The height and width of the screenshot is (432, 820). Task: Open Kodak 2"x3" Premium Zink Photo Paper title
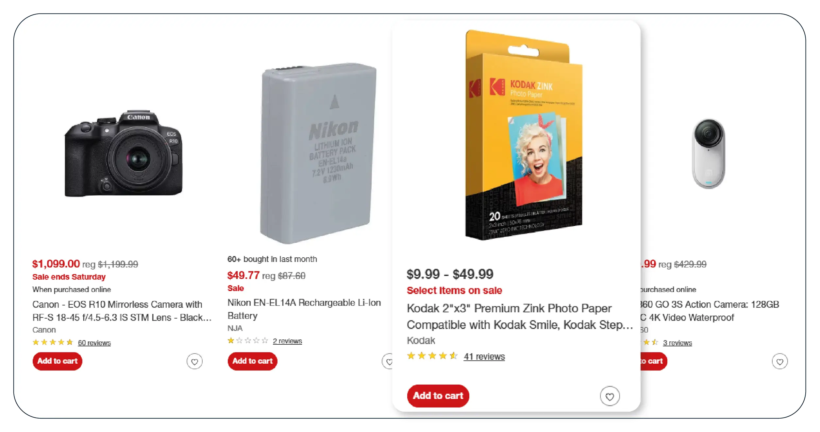pos(520,316)
